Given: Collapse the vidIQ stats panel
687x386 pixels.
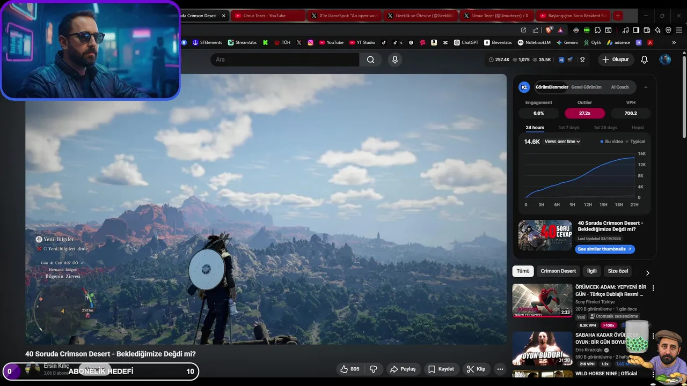Looking at the screenshot, I should click(x=646, y=87).
